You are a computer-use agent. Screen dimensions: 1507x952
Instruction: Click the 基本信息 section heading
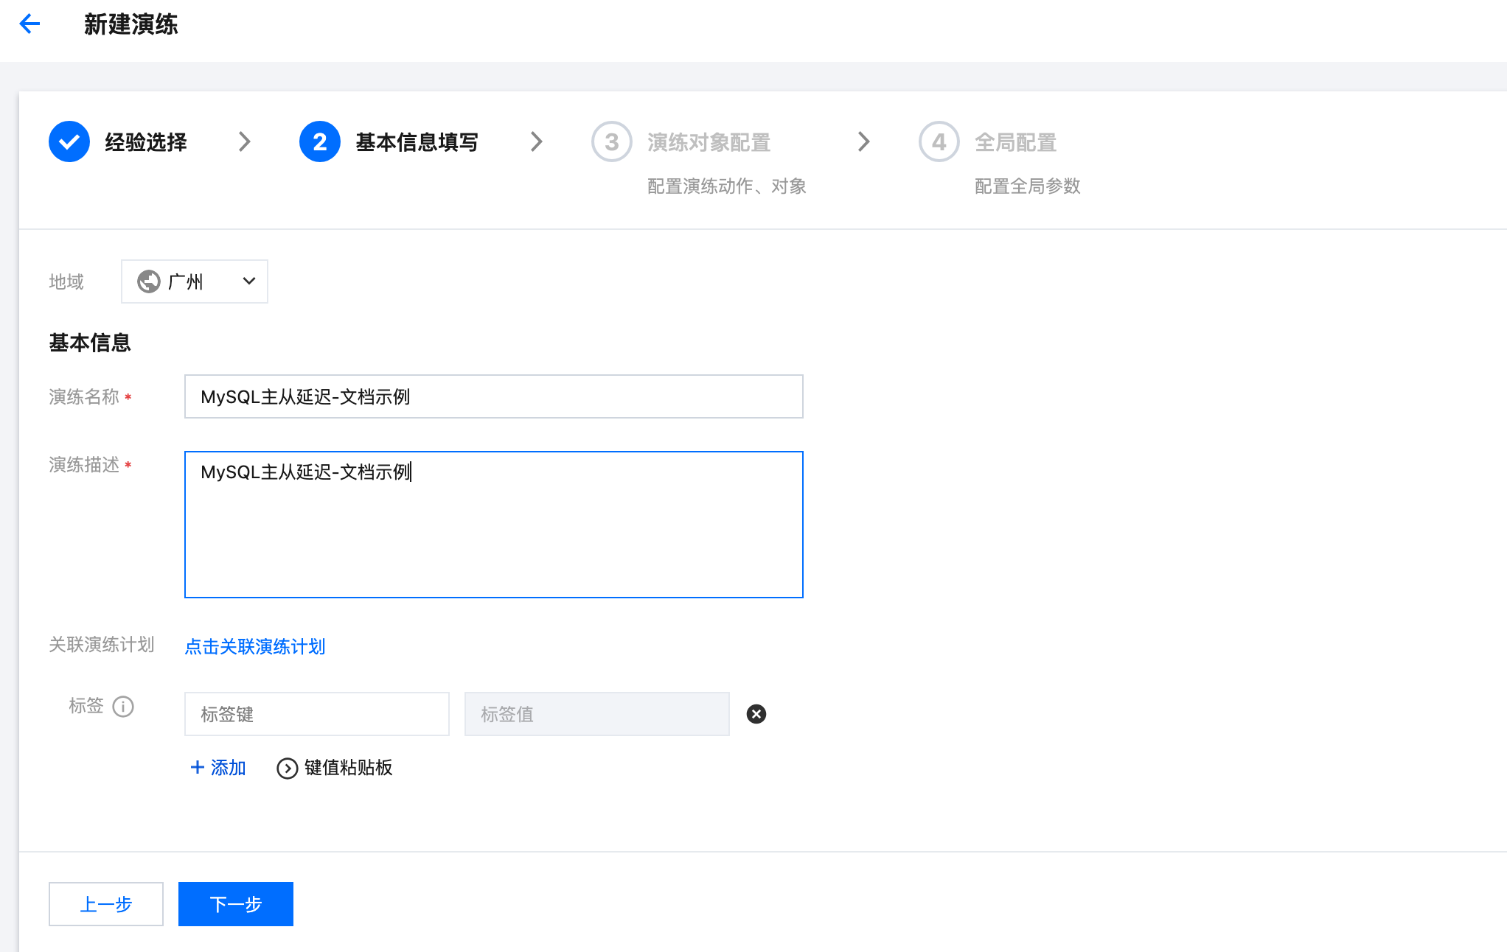coord(90,343)
